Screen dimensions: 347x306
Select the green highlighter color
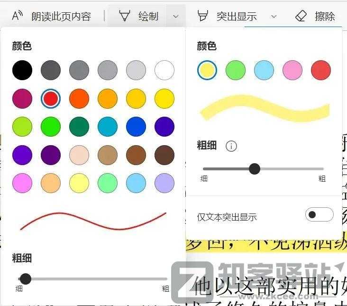pos(236,70)
